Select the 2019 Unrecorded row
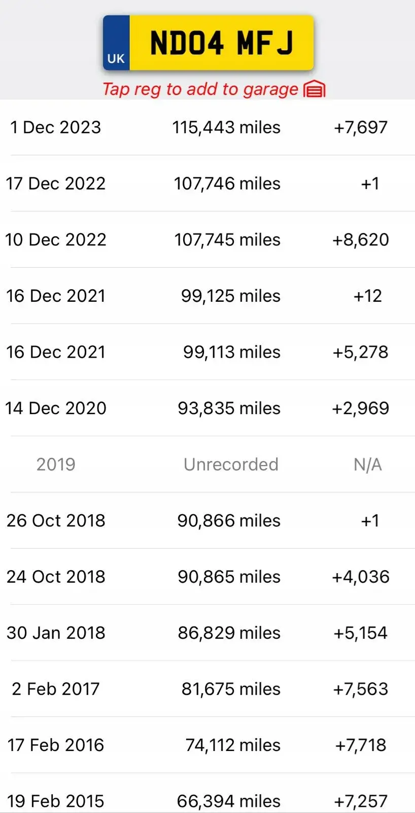The width and height of the screenshot is (415, 813). pos(207,464)
